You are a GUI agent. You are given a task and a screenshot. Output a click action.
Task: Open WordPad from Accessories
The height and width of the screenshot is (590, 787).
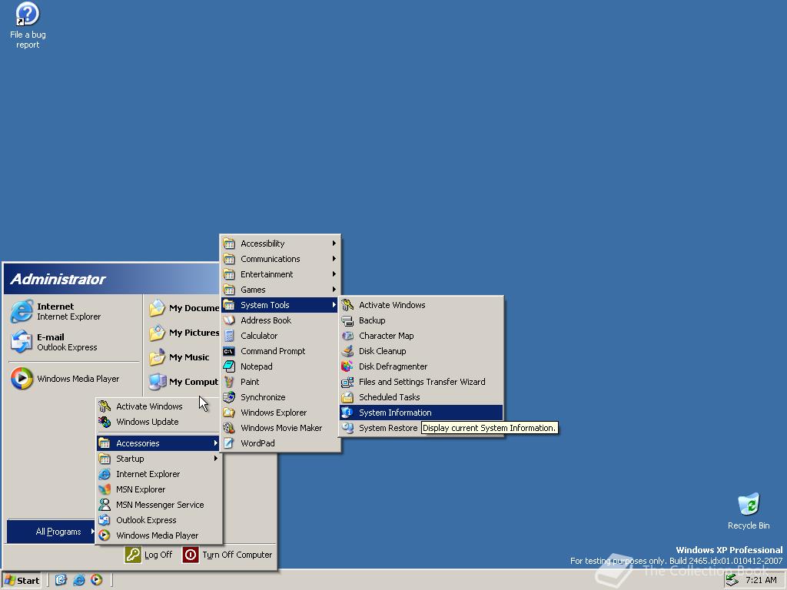tap(280, 443)
